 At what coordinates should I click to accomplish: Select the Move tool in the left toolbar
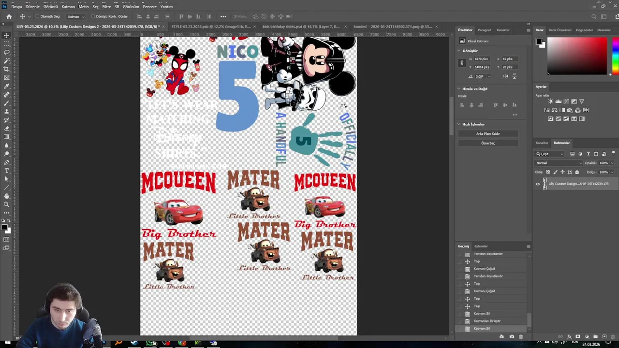6,36
